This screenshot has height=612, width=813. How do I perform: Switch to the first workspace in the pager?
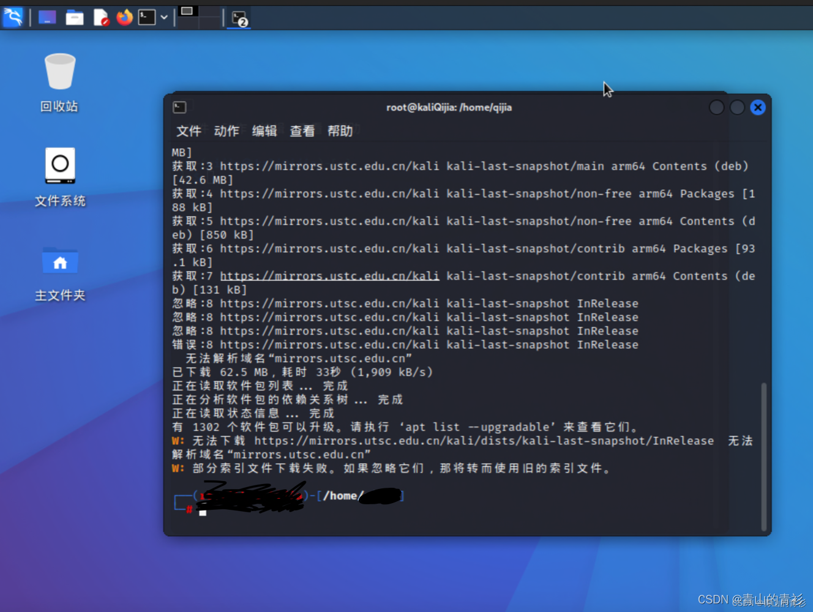coord(188,12)
